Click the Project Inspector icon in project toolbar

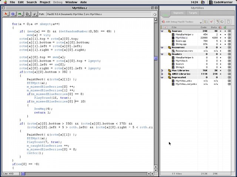click(228, 22)
